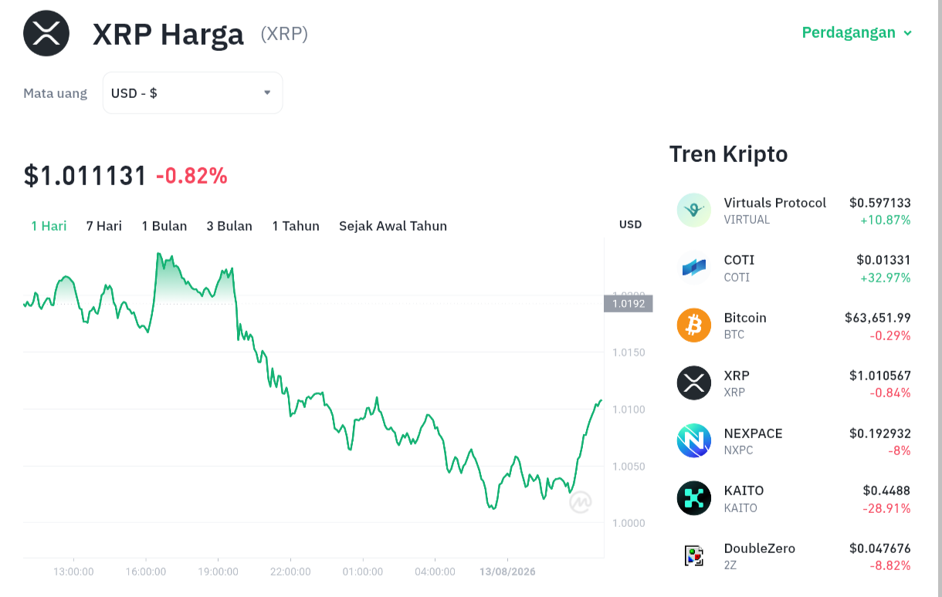Switch chart to the 7 Hari tab
The height and width of the screenshot is (597, 942).
click(x=104, y=226)
